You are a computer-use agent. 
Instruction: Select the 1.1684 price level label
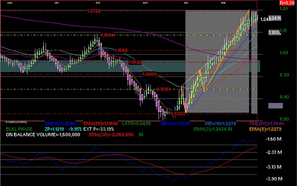[x=107, y=35]
